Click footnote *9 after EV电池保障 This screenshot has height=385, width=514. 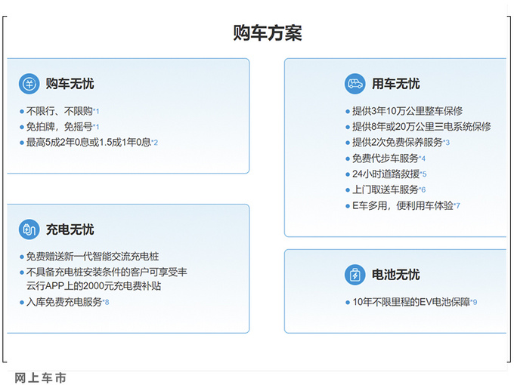[x=474, y=302]
